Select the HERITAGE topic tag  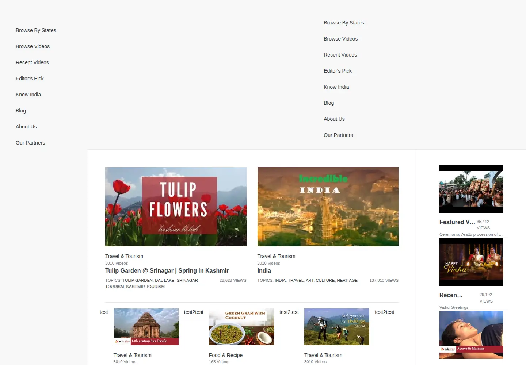(347, 280)
